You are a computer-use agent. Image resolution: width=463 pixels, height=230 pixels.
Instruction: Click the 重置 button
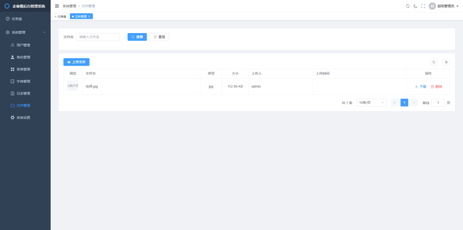[x=159, y=37]
